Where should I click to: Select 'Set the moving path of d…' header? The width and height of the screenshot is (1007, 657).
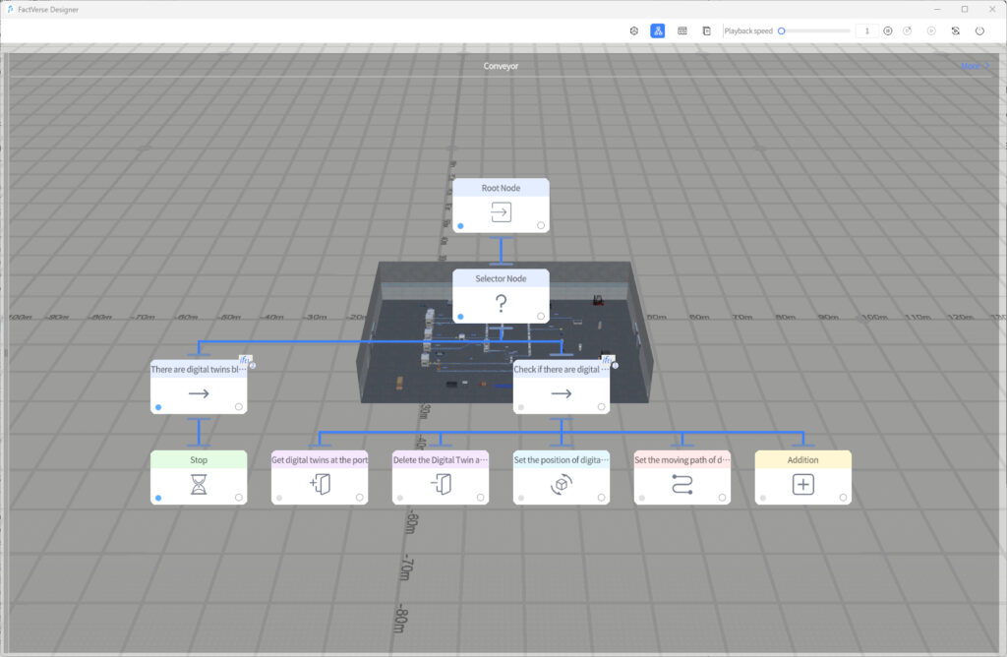[x=682, y=460]
